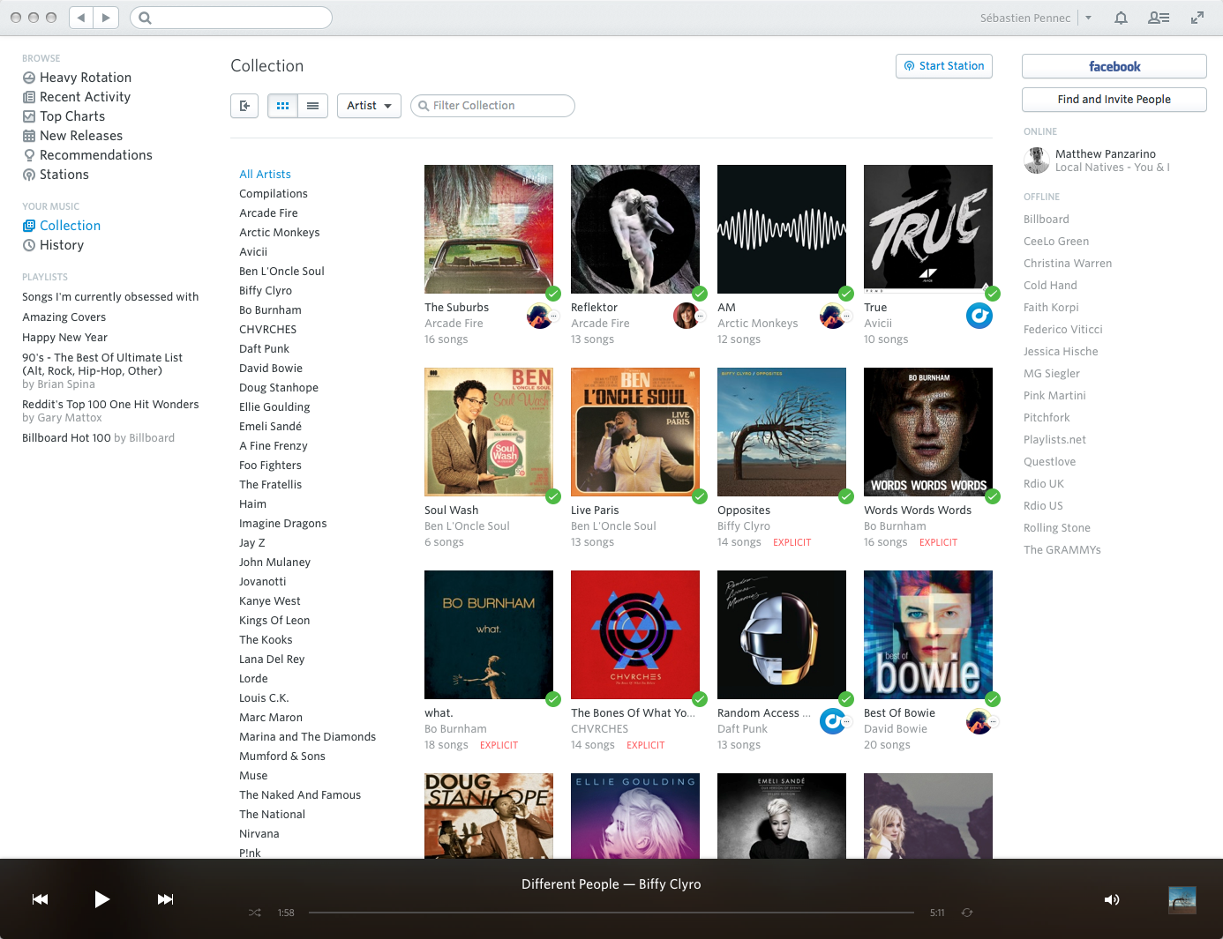
Task: Click the user avatar beside The Suburbs
Action: point(540,316)
